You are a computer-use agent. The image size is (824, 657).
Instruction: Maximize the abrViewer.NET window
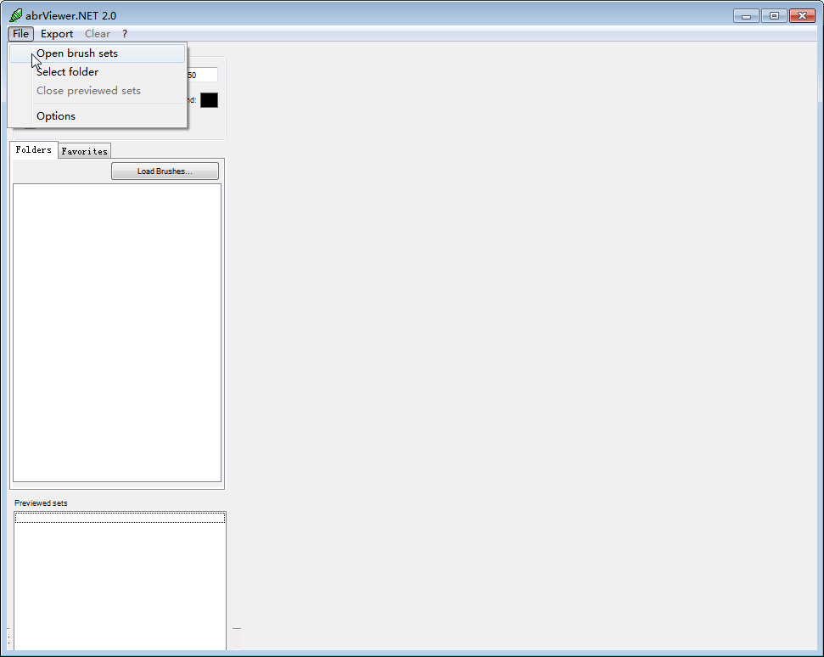pos(774,16)
